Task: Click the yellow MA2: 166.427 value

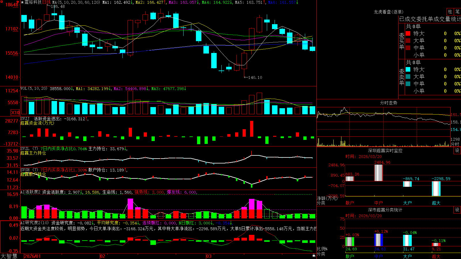Action: coord(151,2)
